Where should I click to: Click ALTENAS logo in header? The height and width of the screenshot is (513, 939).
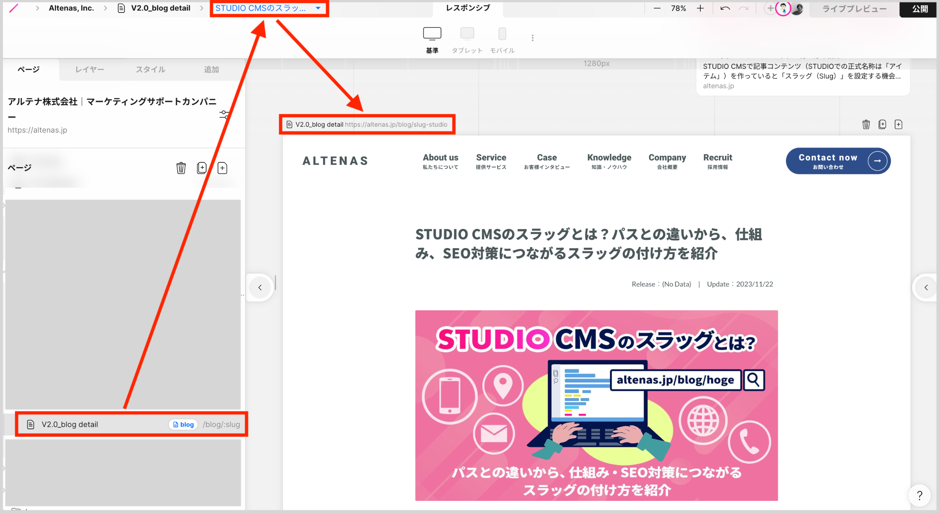[335, 161]
